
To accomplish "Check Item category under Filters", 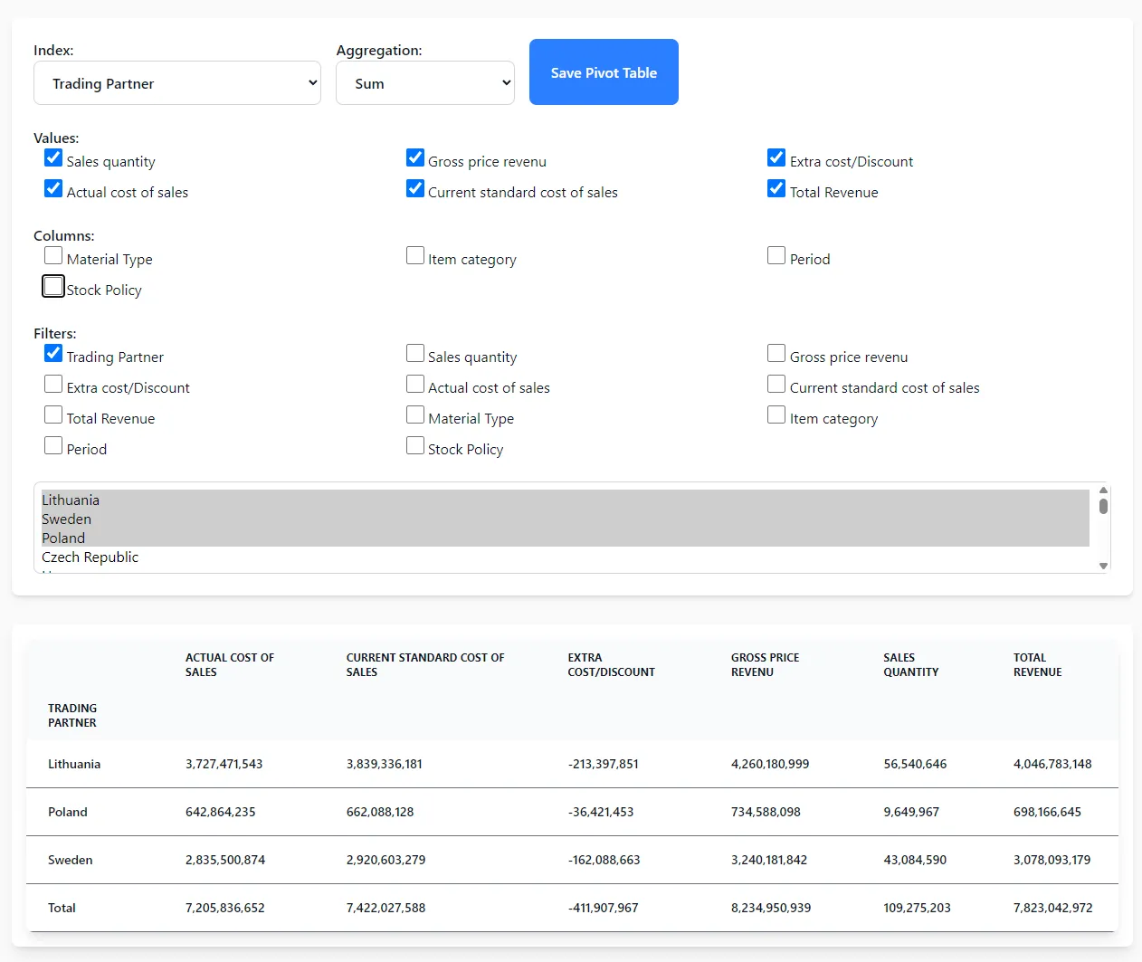I will point(776,415).
